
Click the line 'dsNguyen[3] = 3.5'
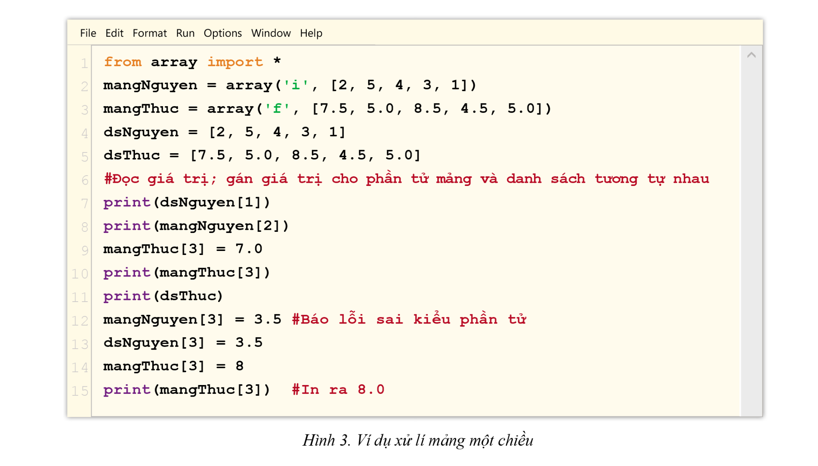coord(183,342)
